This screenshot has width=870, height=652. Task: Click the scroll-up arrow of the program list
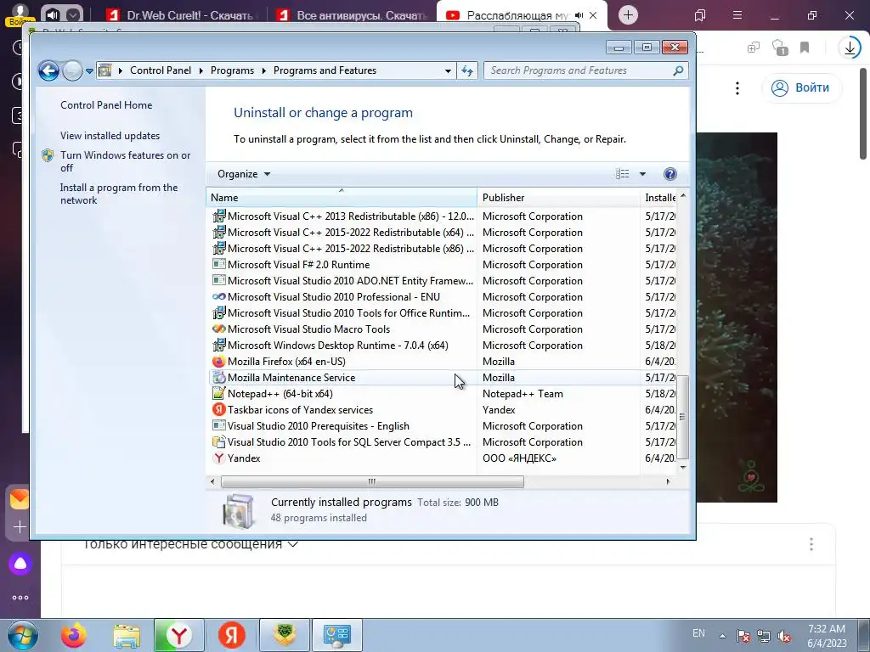683,196
